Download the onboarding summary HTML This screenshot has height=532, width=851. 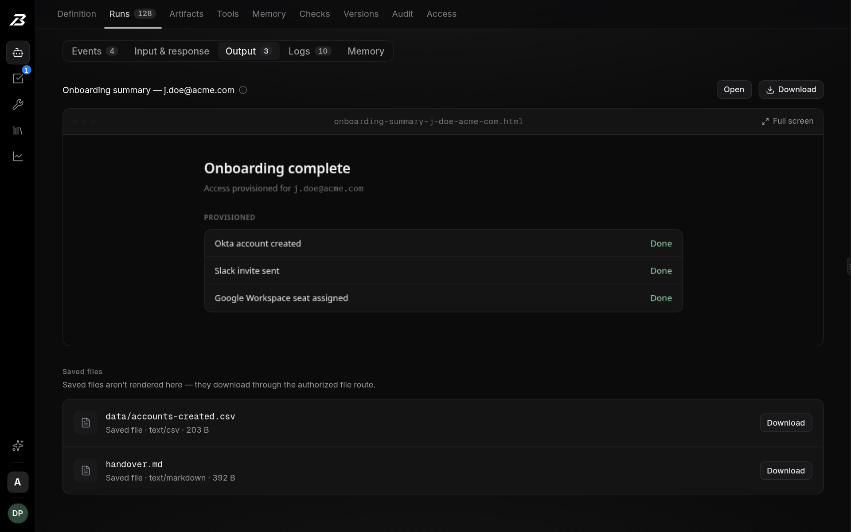pyautogui.click(x=791, y=90)
